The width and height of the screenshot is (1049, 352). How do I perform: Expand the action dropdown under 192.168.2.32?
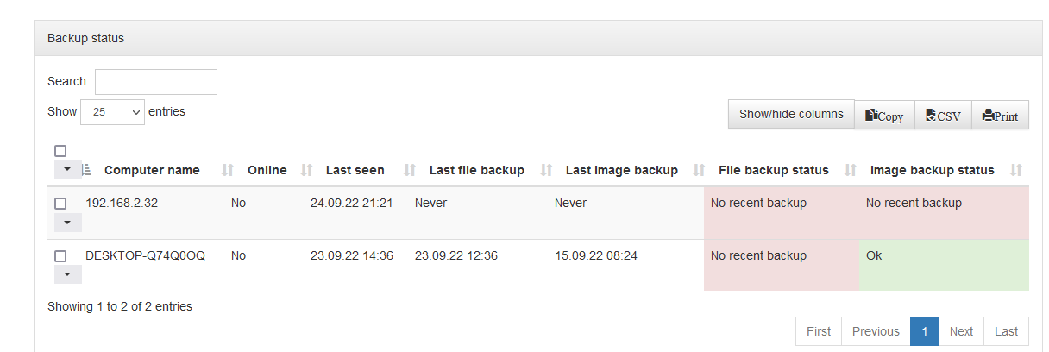pos(67,223)
